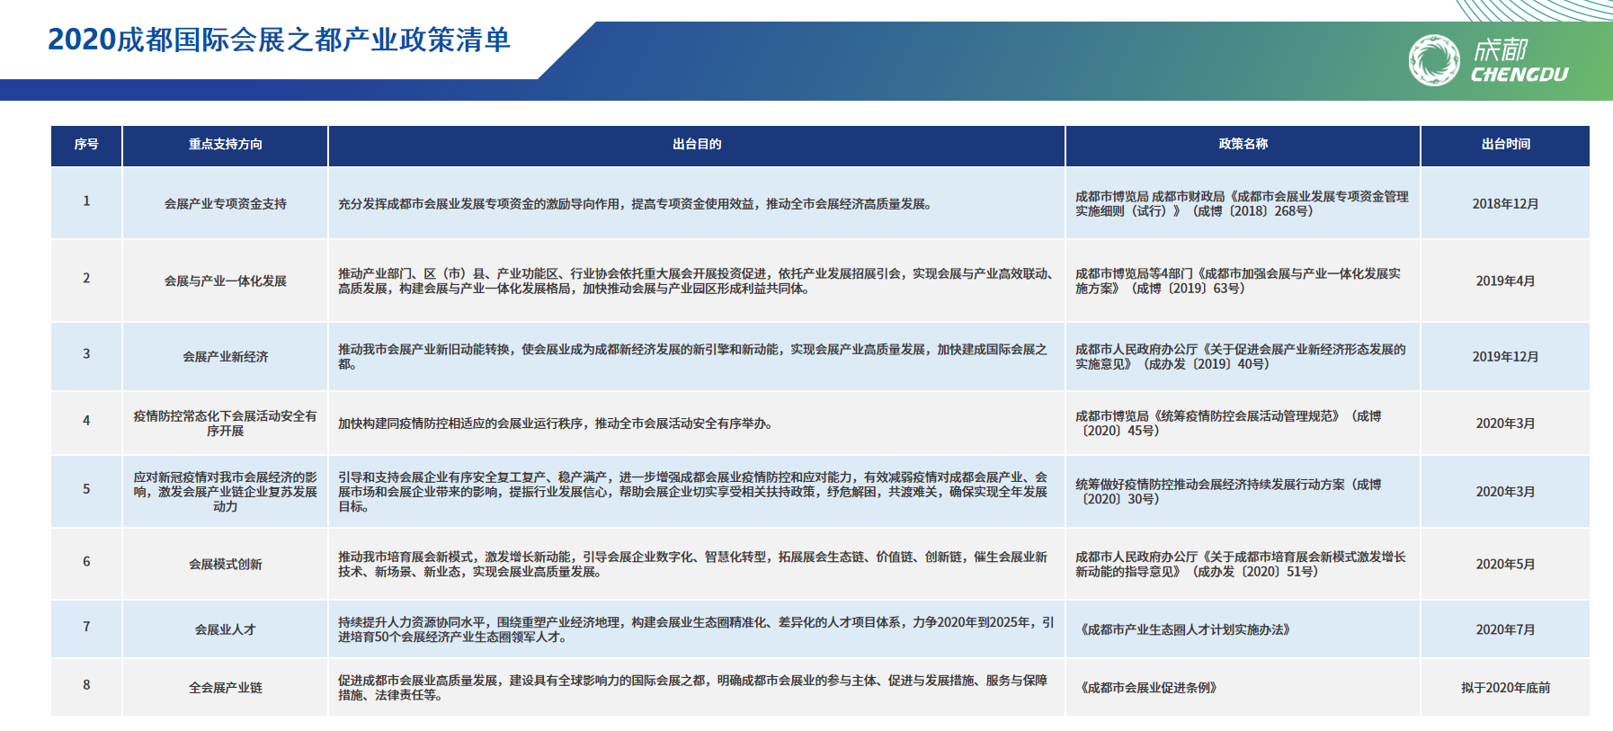The width and height of the screenshot is (1613, 731).
Task: Select the cell 会展业人才
Action: click(x=226, y=629)
